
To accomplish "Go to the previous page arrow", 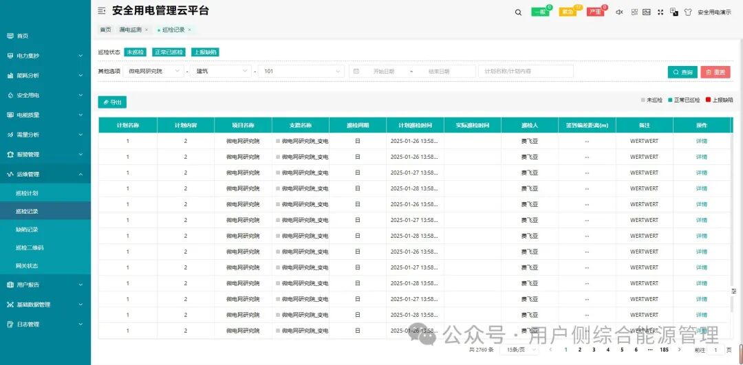I will tap(550, 350).
